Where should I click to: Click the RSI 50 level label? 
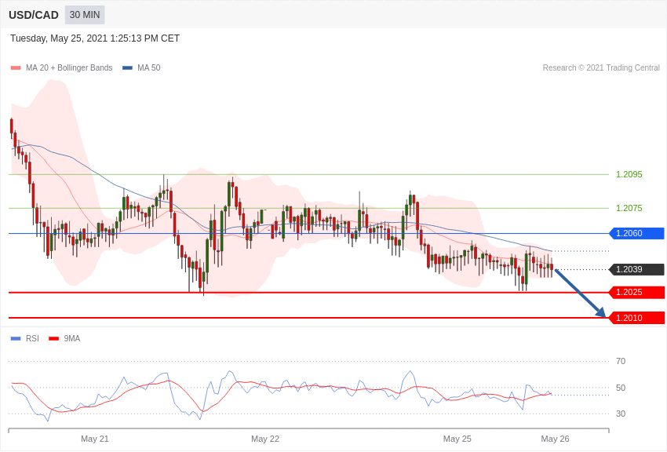[621, 388]
